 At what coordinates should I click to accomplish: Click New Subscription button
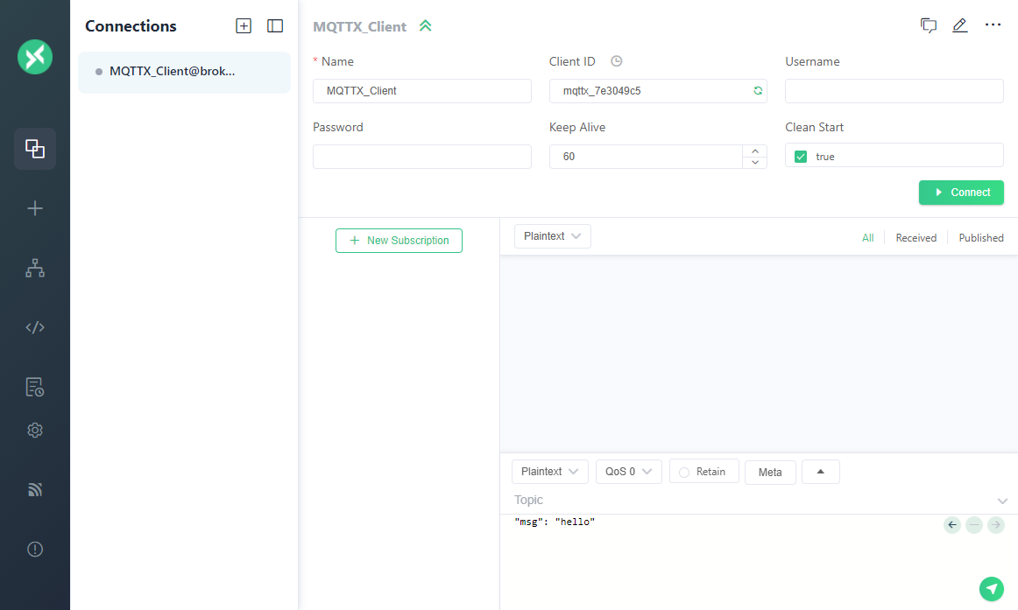(399, 241)
